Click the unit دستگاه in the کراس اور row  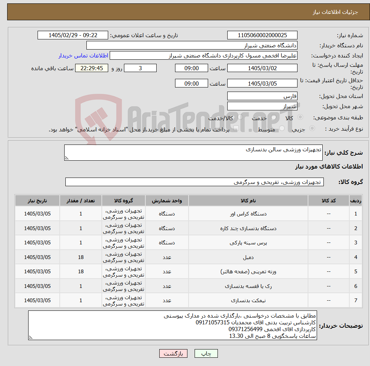coord(167,214)
